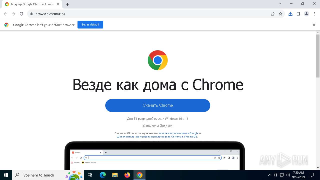Click Скачать Chrome download button
The width and height of the screenshot is (320, 180).
(x=158, y=105)
